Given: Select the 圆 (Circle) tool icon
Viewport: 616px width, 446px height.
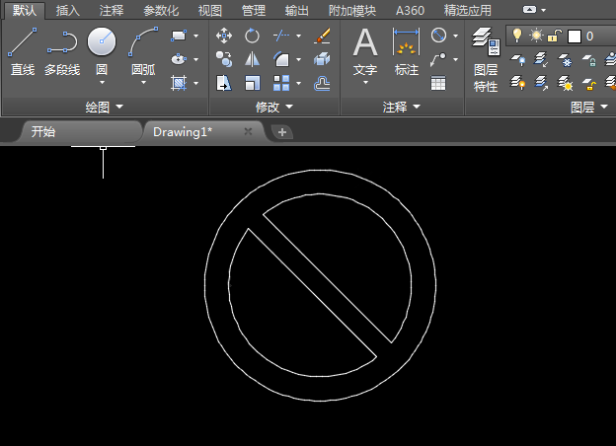Looking at the screenshot, I should coord(102,41).
